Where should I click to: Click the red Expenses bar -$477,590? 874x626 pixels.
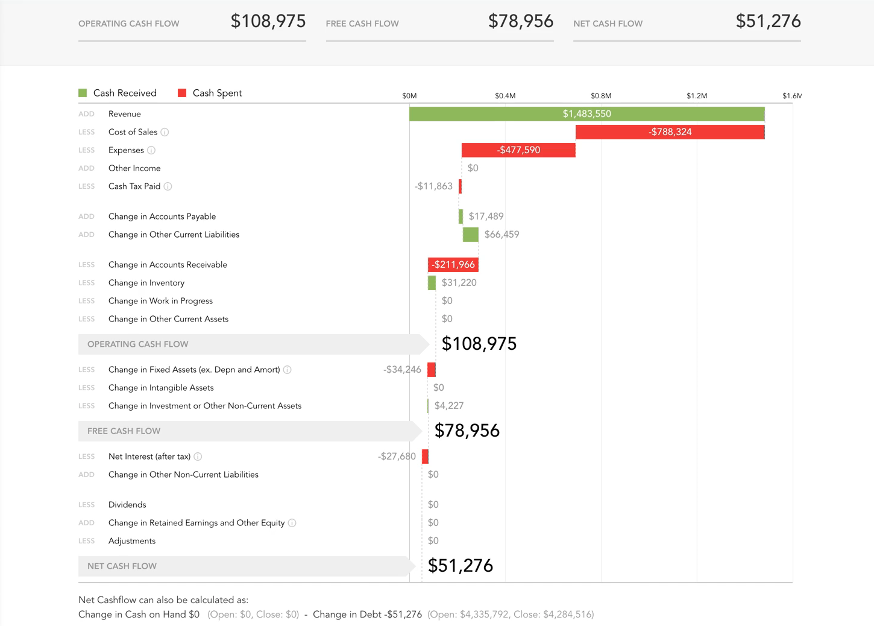pos(518,150)
